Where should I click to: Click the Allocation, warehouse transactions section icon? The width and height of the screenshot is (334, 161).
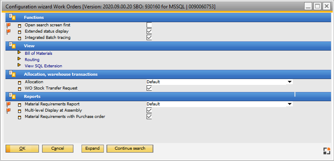[x=12, y=74]
